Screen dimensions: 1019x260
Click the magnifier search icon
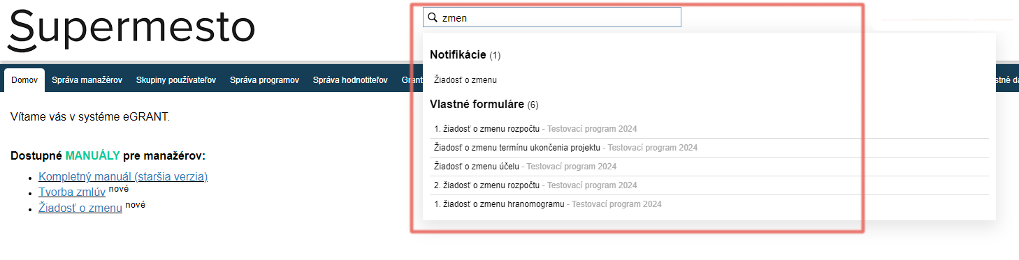(x=433, y=17)
